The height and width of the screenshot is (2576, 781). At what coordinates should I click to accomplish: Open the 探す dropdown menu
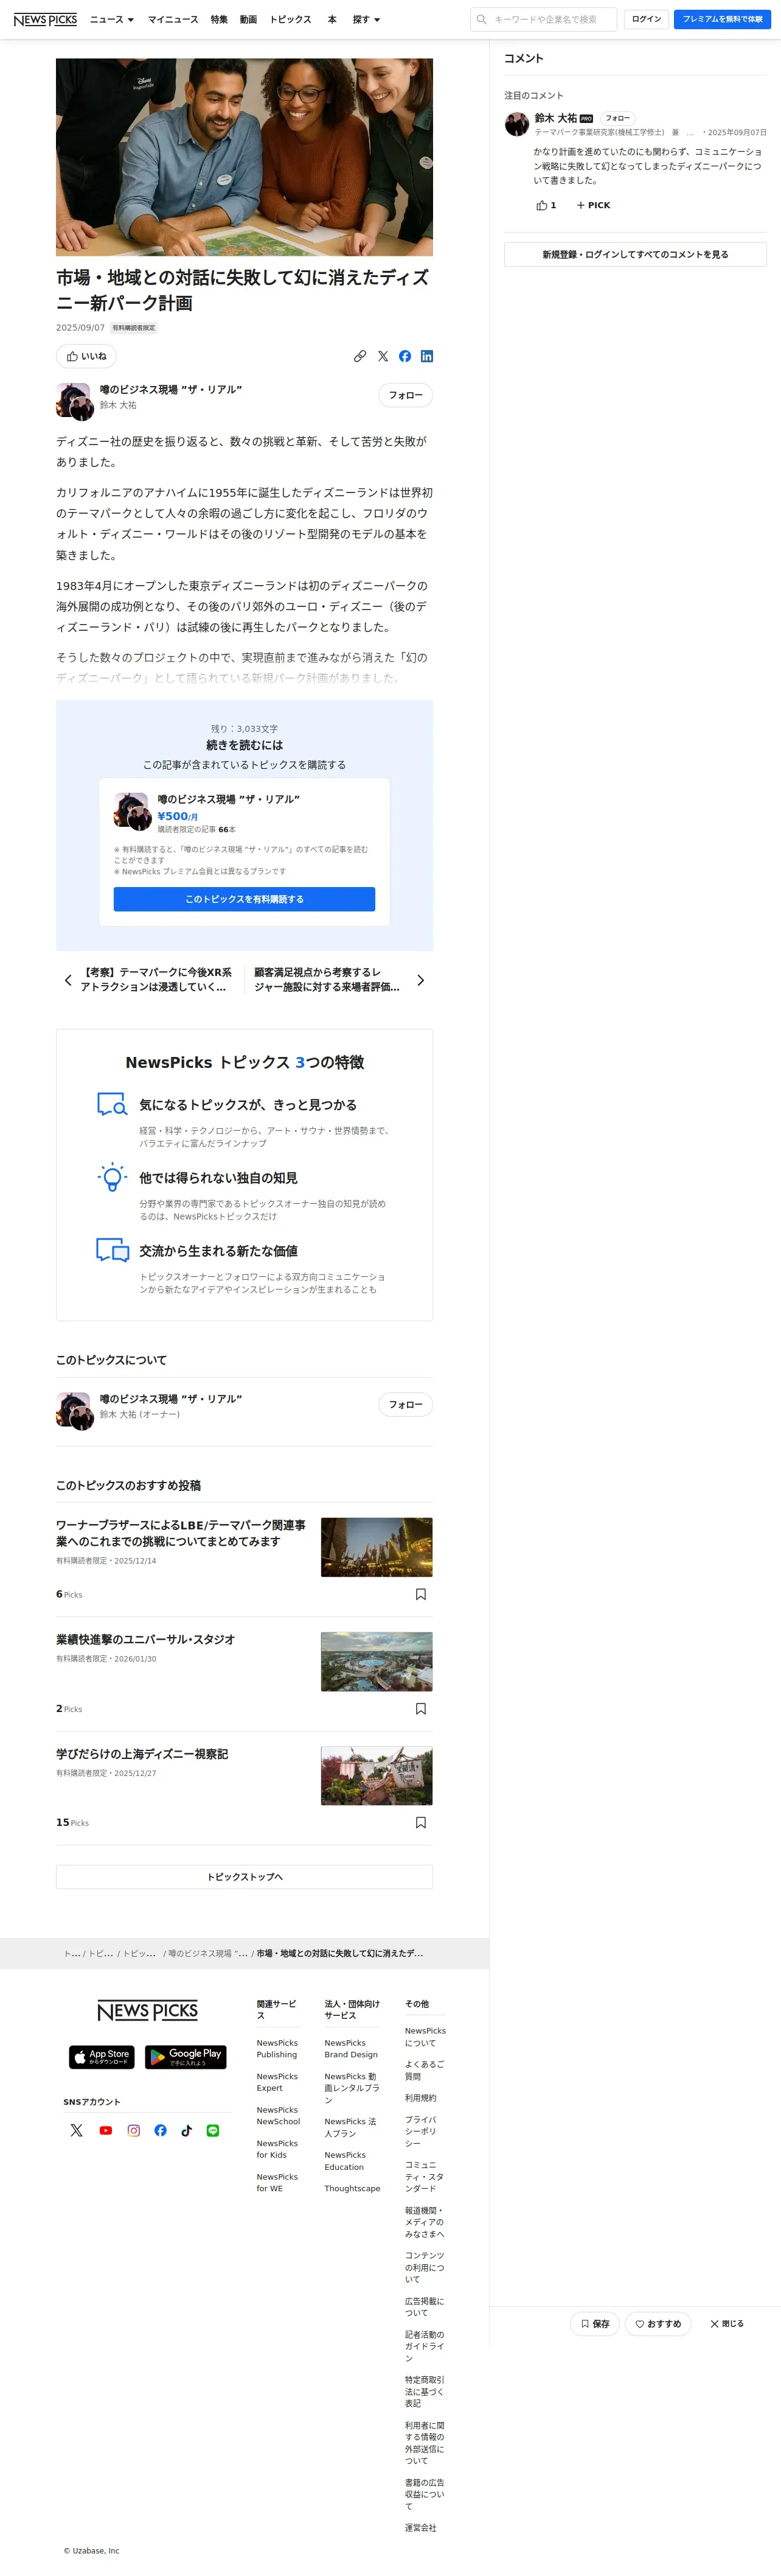click(x=367, y=19)
